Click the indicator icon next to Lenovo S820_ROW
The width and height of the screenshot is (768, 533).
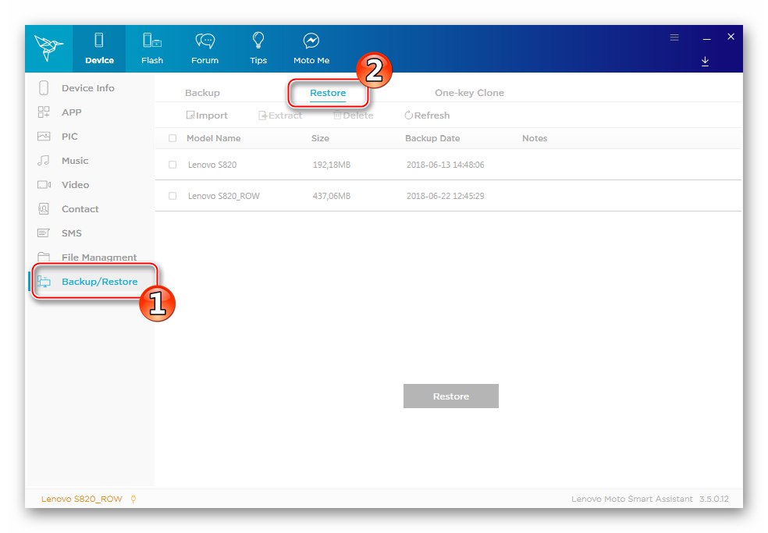point(134,499)
